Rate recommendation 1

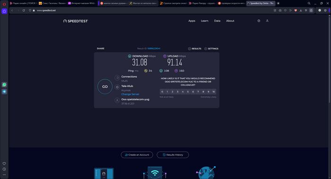point(167,92)
